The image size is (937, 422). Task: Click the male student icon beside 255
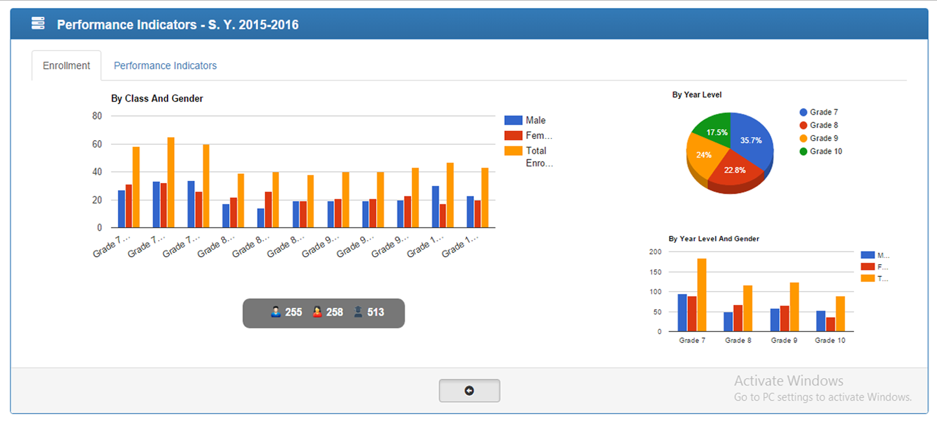pos(275,312)
